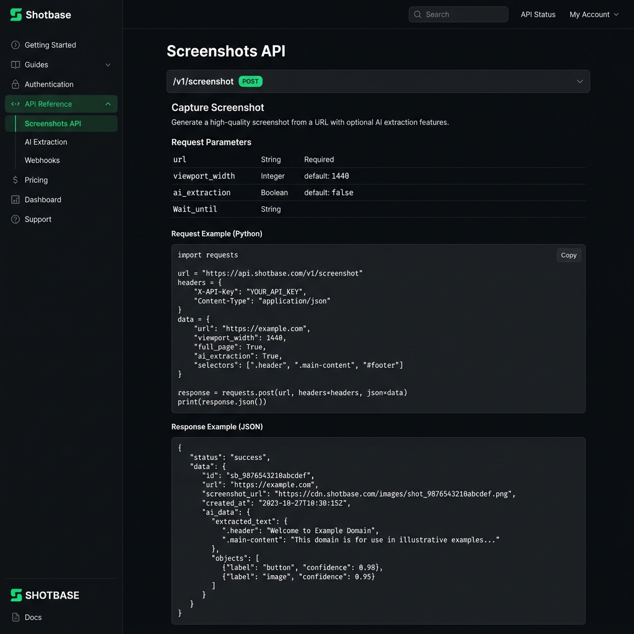
Task: Click the Authentication lock icon
Action: [15, 84]
